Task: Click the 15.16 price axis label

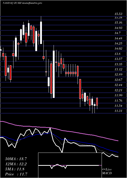Action: (118, 23)
